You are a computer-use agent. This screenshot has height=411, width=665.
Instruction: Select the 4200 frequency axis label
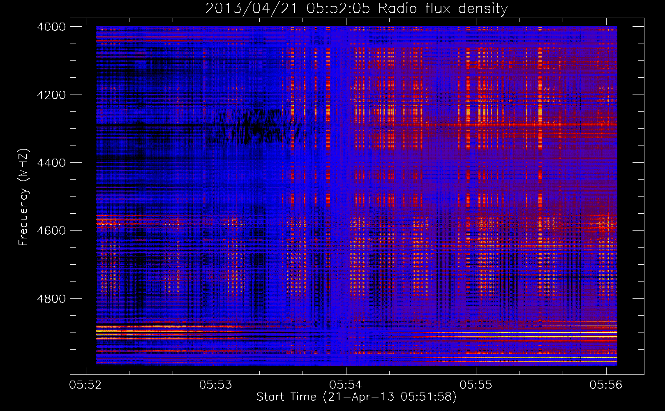coord(51,95)
